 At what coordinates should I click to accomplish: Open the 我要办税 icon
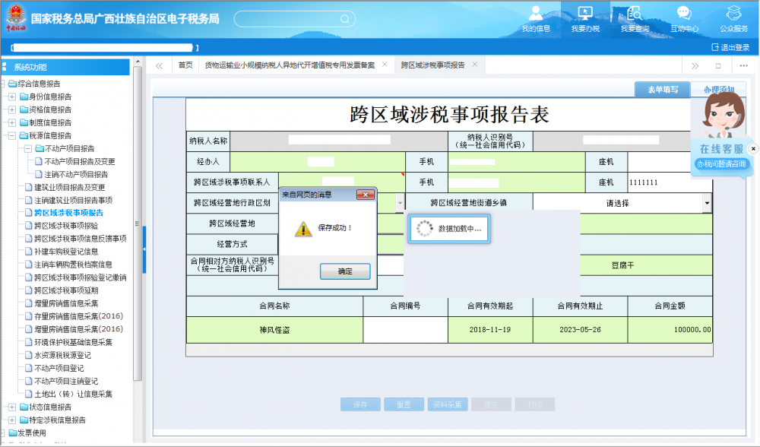585,18
